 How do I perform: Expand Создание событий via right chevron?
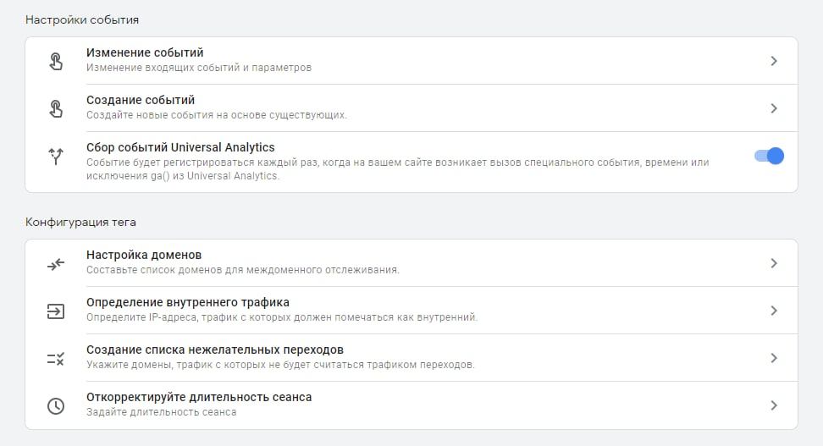click(774, 108)
